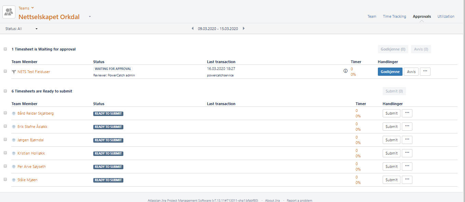The height and width of the screenshot is (202, 465).
Task: Tick the checkbox for Erik Stafne Åsløkk
Action: 5,126
